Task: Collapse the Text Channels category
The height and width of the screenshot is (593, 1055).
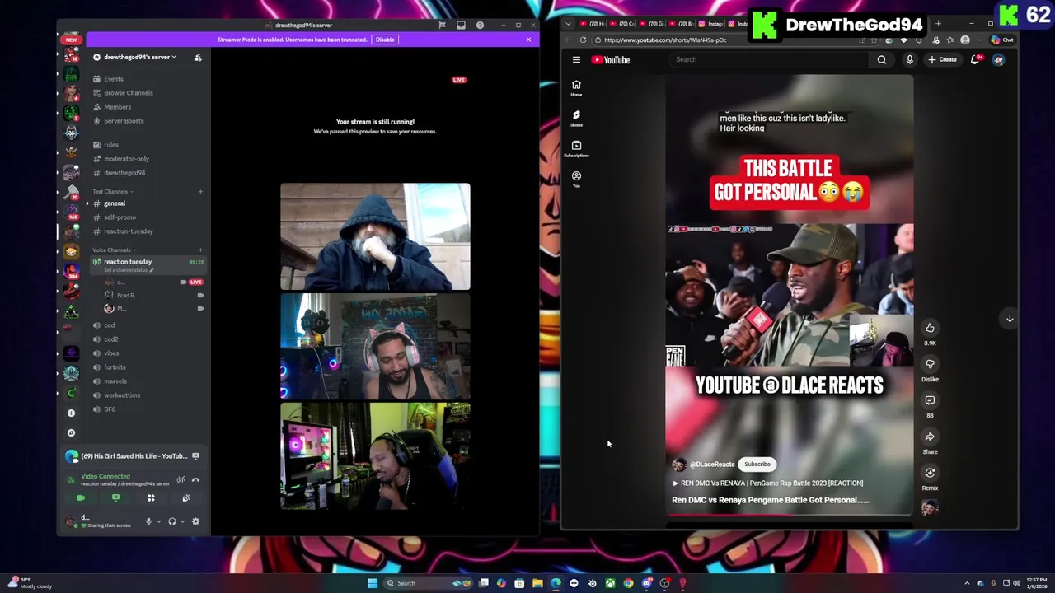Action: click(113, 192)
